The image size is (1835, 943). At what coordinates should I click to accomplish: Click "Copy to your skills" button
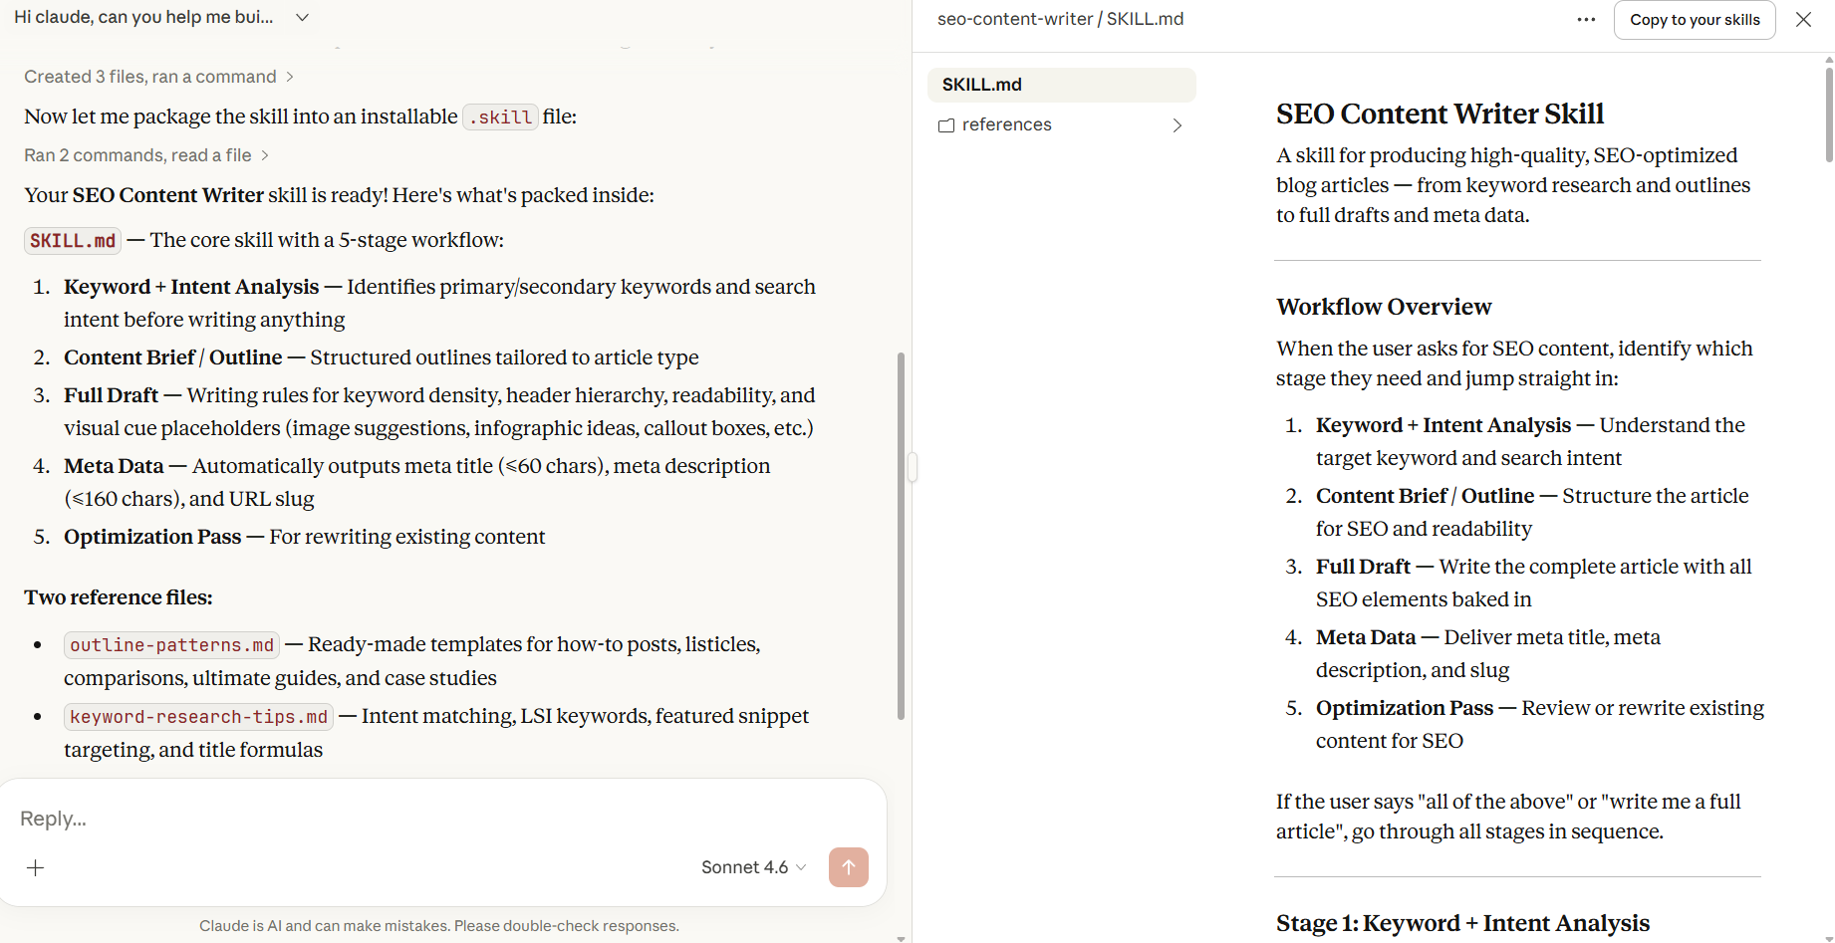[1694, 20]
